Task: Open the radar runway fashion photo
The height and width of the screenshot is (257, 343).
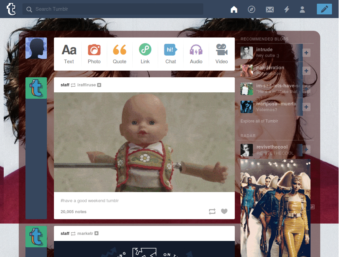Action: tap(275, 208)
